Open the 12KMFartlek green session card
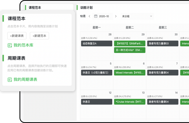The height and width of the screenshot is (123, 189). pos(130,44)
